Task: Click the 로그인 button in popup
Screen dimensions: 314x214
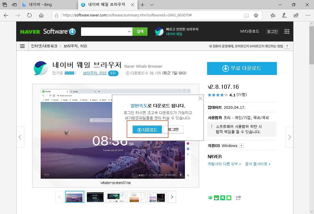Action: point(173,129)
